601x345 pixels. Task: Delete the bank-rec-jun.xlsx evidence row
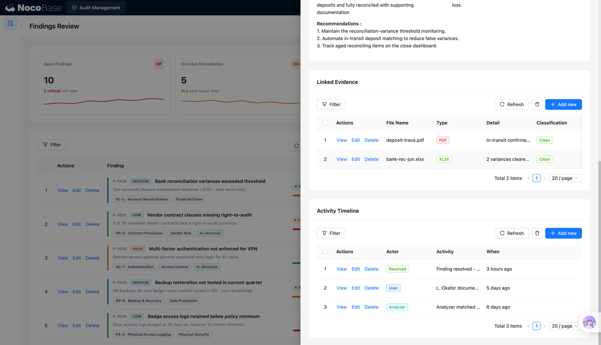(371, 159)
